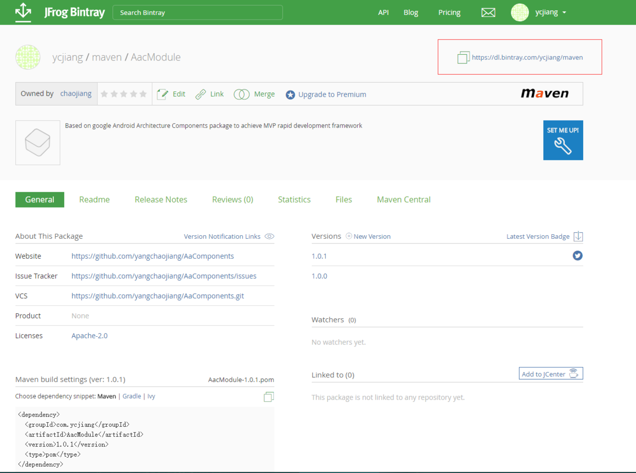
Task: Click the package box placeholder image
Action: pos(37,143)
